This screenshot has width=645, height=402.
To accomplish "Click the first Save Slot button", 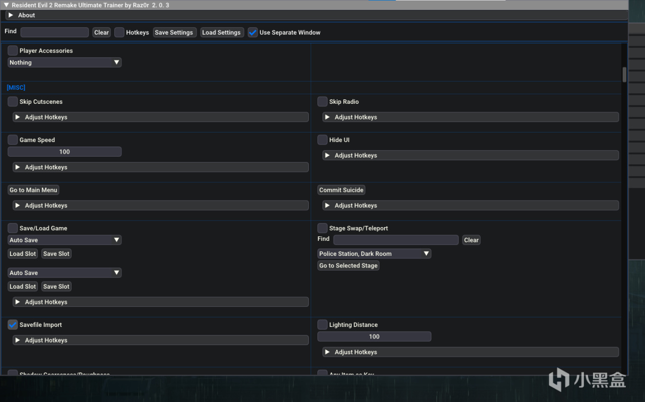I will coord(56,254).
